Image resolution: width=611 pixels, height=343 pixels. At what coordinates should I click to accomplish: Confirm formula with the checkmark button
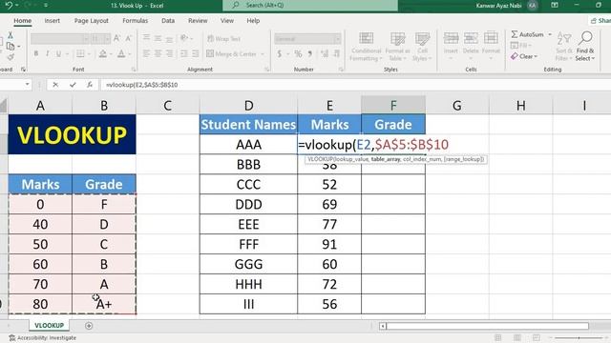pos(73,85)
